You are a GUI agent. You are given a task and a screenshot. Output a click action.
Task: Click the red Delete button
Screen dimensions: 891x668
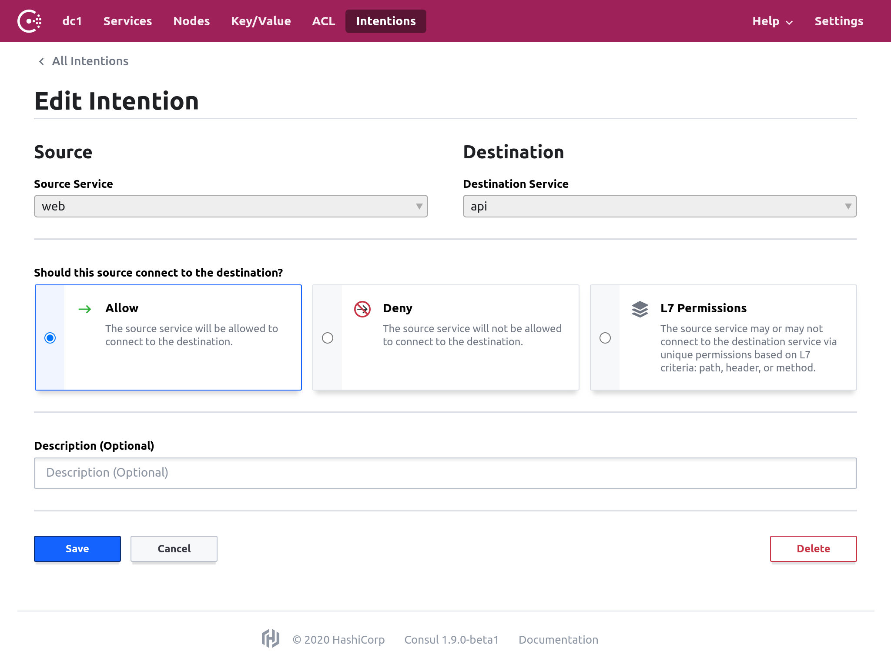[814, 549]
